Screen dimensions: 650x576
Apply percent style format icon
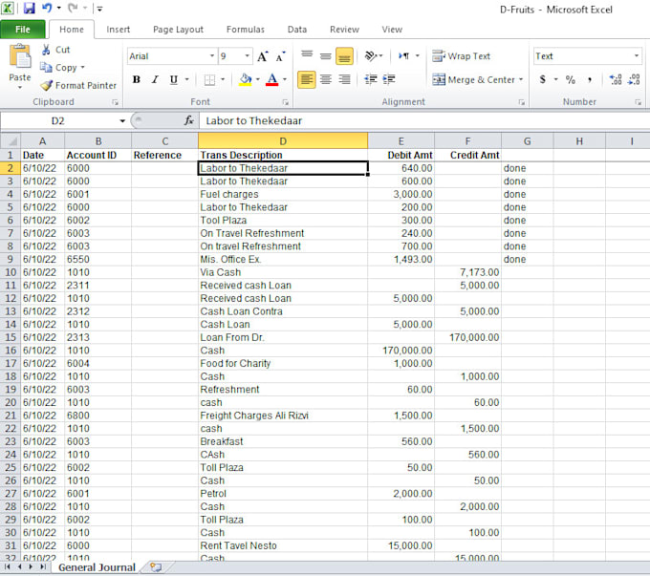pyautogui.click(x=571, y=80)
